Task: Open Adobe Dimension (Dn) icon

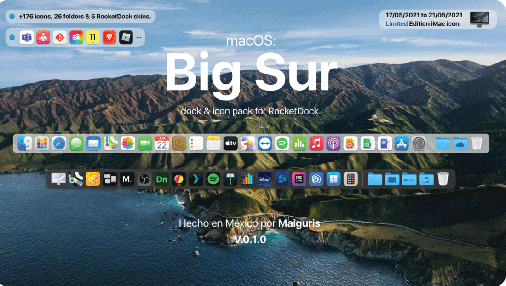Action: 161,179
